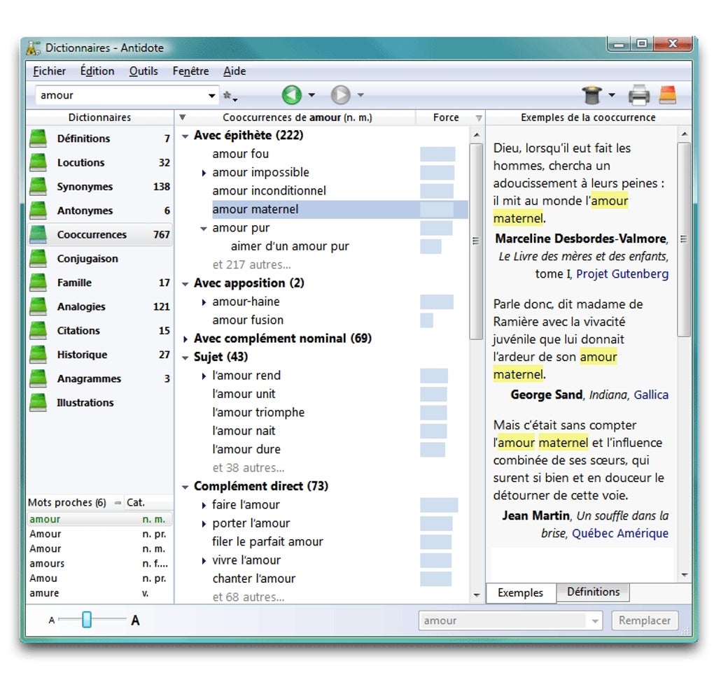
Task: Click the cooccurrence list scrollbar thumb
Action: click(476, 241)
